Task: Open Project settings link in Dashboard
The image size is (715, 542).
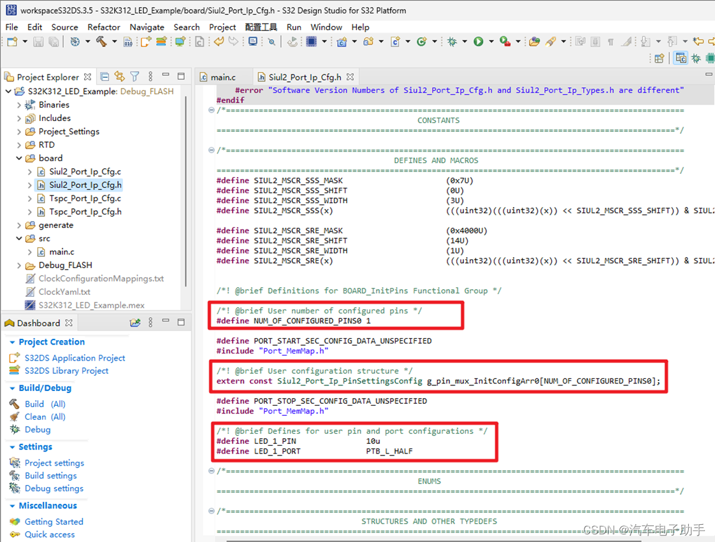Action: (54, 463)
